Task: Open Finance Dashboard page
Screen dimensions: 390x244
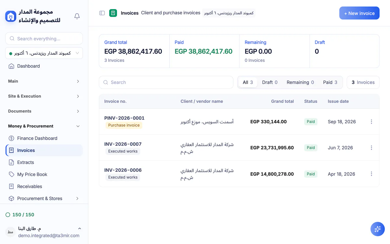Action: coord(44,138)
